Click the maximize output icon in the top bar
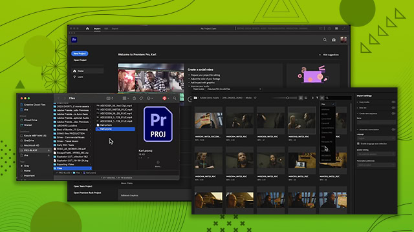Viewport: 414px width, 232px height. click(343, 28)
